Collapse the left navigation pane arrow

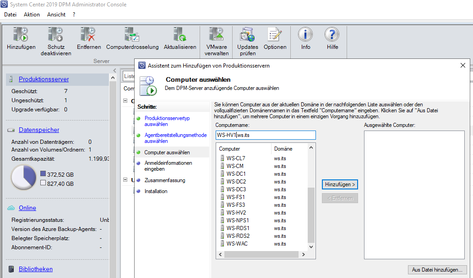click(114, 70)
